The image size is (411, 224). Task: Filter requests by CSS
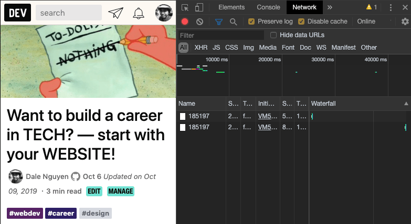click(231, 48)
